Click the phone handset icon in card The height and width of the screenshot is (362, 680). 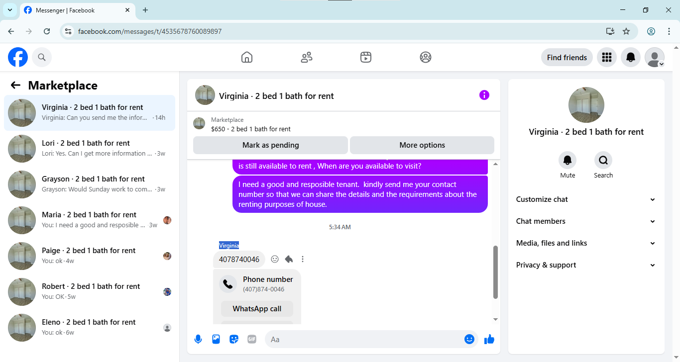[228, 284]
